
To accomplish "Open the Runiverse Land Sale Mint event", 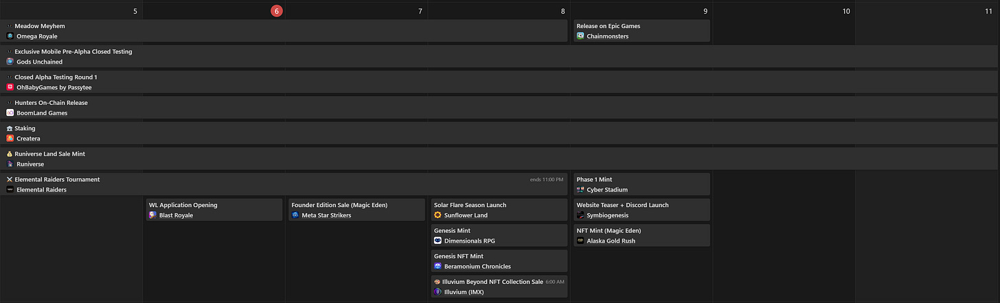I will coord(500,159).
